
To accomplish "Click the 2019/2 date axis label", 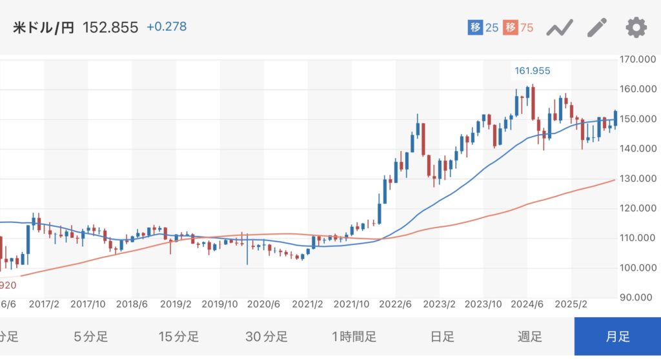I will (176, 304).
